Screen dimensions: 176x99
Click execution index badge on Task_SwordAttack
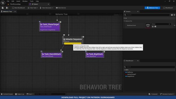(x=62, y=52)
